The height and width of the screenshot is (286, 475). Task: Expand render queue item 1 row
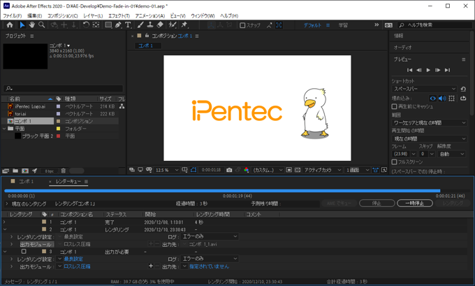point(4,222)
